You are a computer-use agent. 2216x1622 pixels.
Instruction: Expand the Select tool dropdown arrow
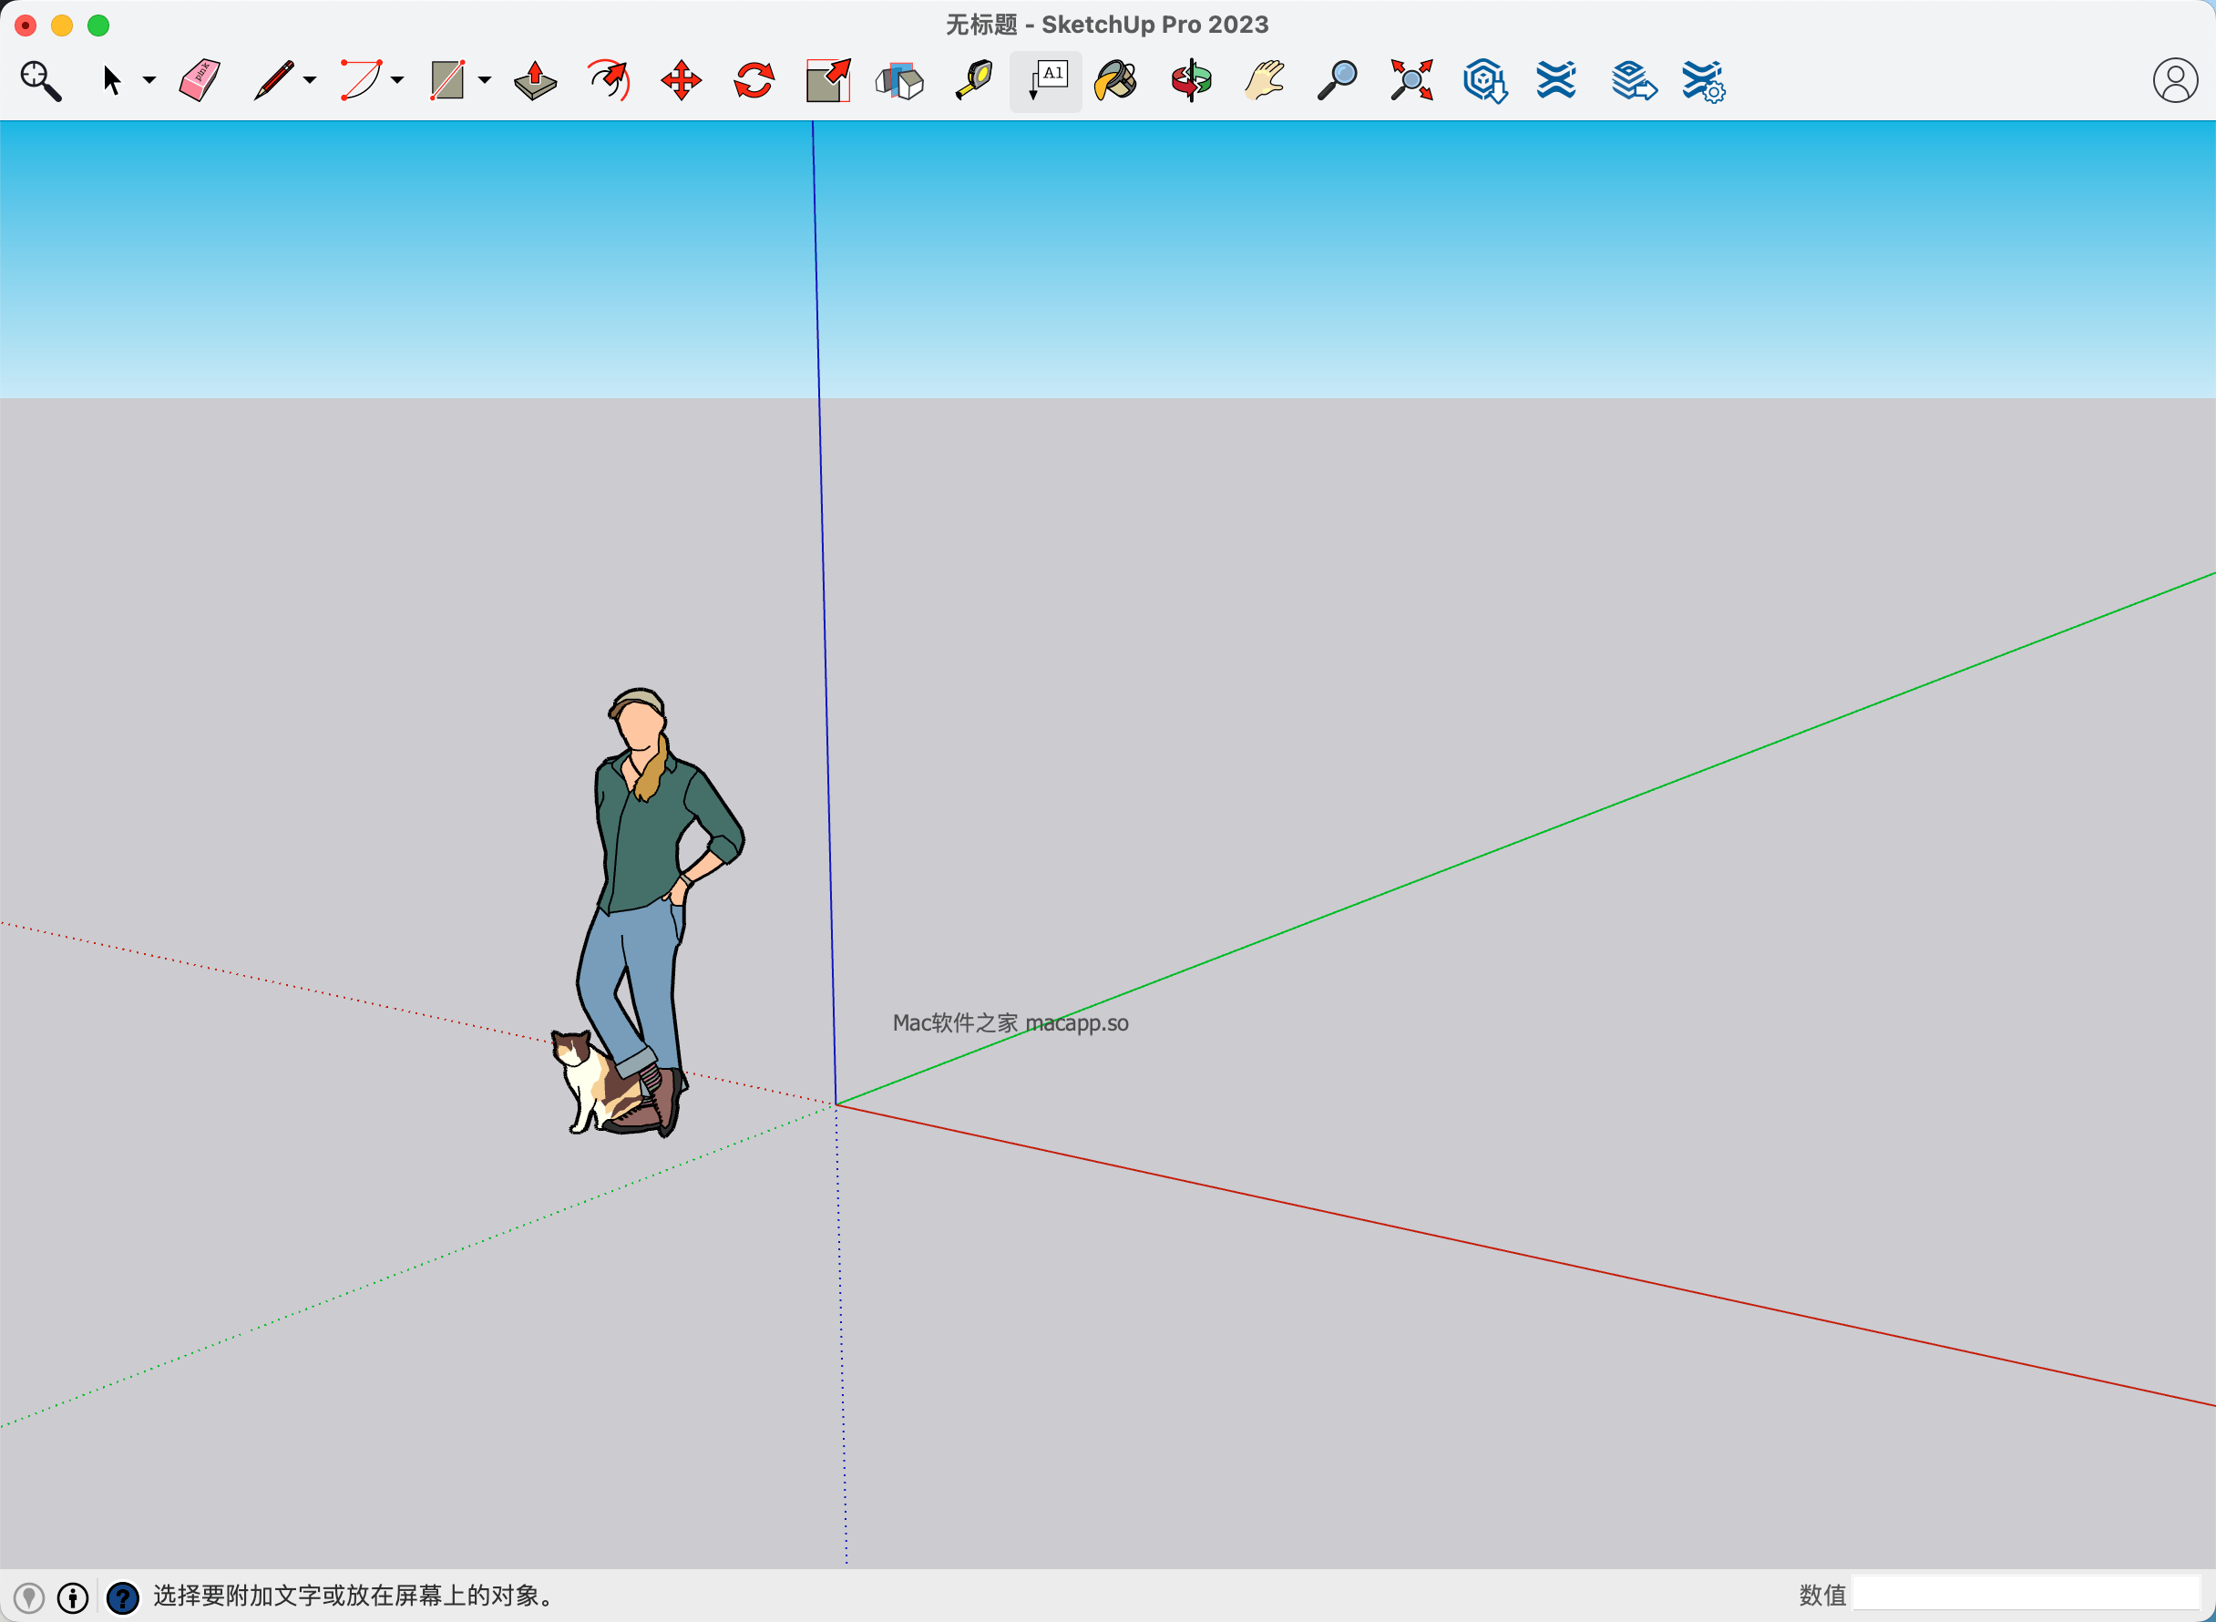point(149,80)
